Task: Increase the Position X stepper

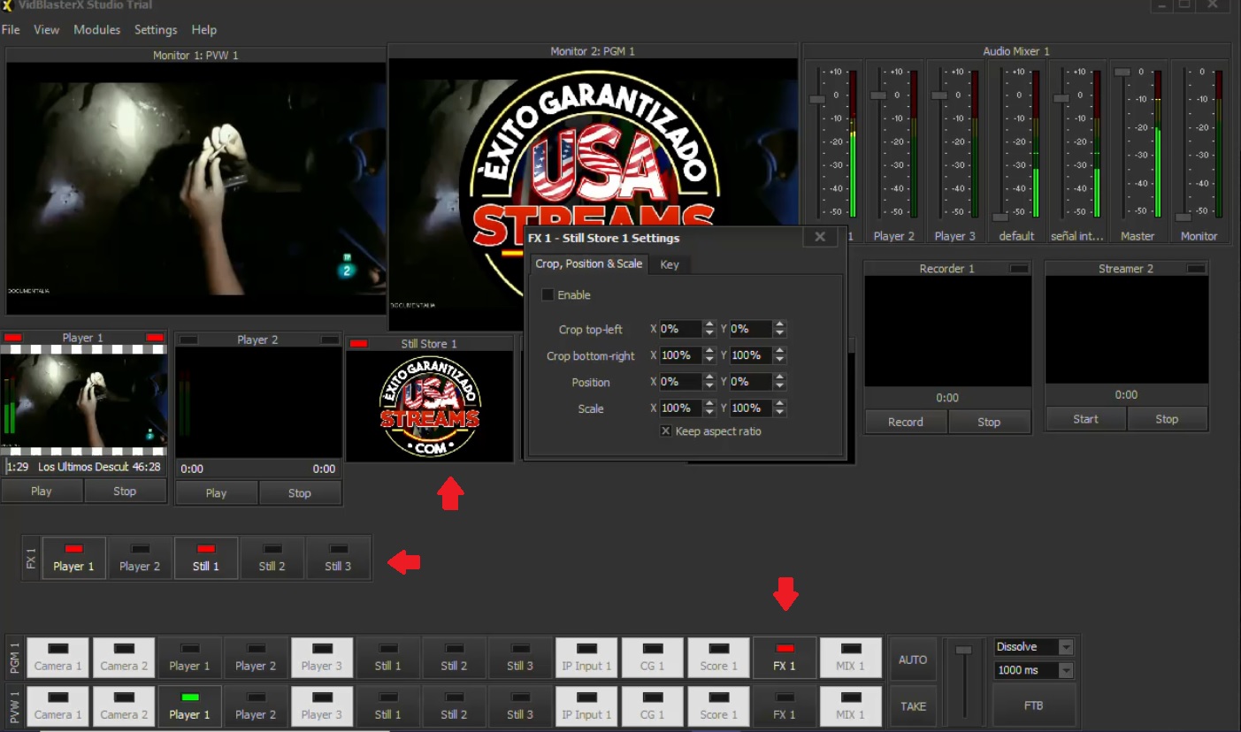Action: 709,377
